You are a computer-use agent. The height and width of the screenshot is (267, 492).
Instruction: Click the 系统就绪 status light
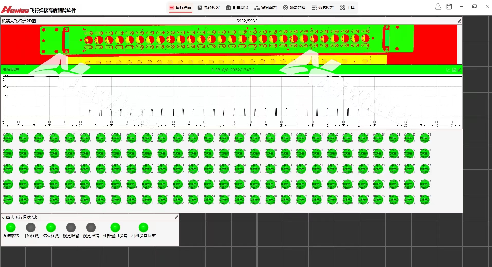point(11,227)
